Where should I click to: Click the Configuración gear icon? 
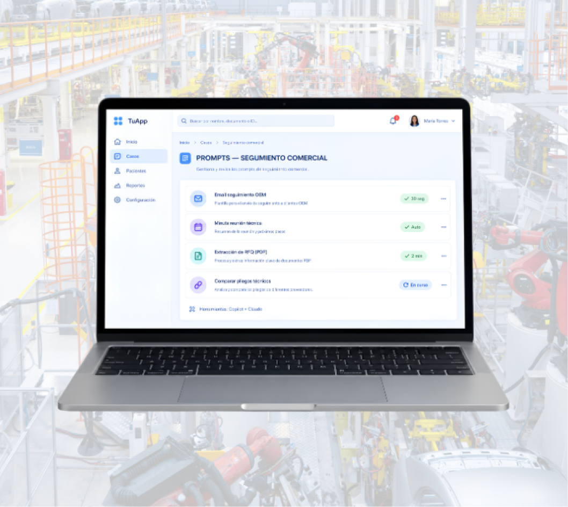click(118, 200)
